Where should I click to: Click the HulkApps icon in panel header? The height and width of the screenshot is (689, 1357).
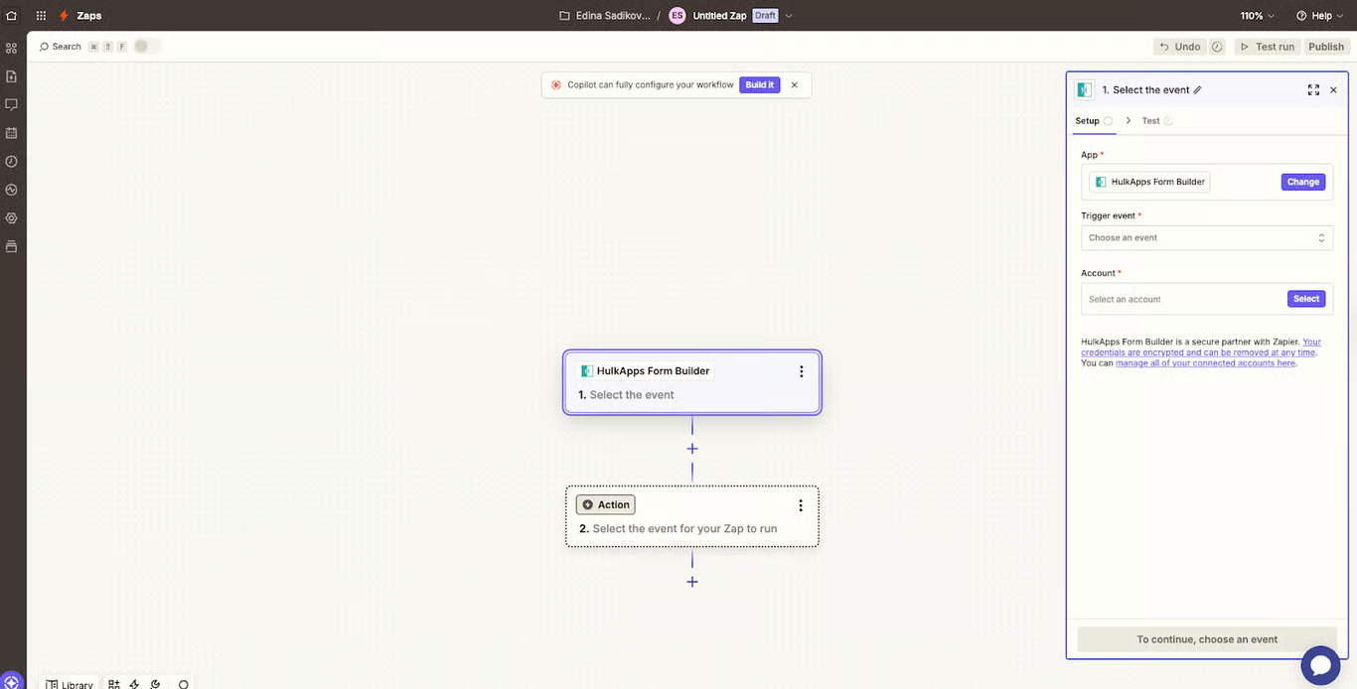click(x=1085, y=89)
